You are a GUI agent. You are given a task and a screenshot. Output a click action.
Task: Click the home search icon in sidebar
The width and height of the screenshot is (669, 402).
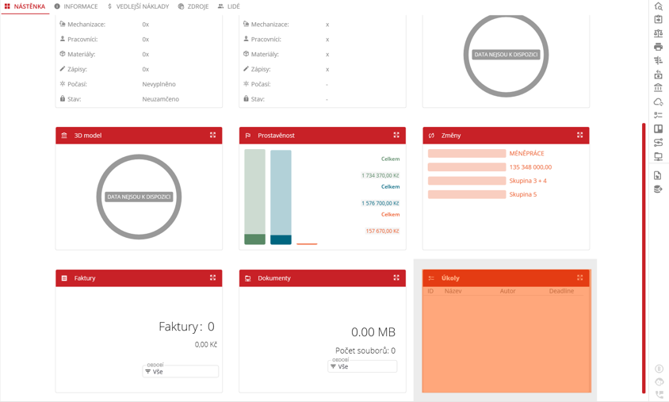point(658,6)
